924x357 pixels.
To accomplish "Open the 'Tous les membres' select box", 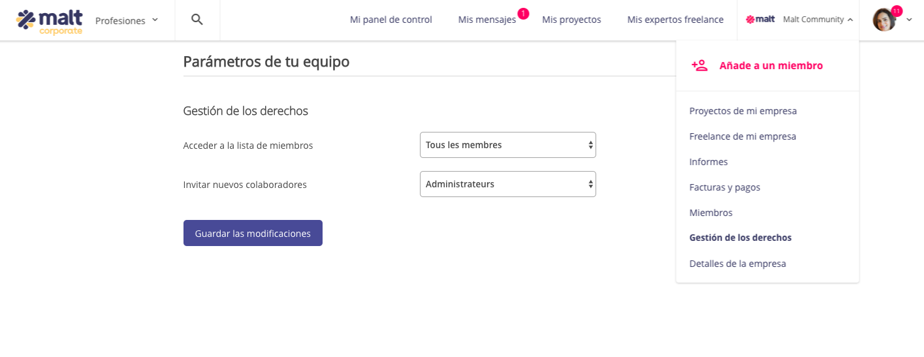I will click(x=508, y=145).
